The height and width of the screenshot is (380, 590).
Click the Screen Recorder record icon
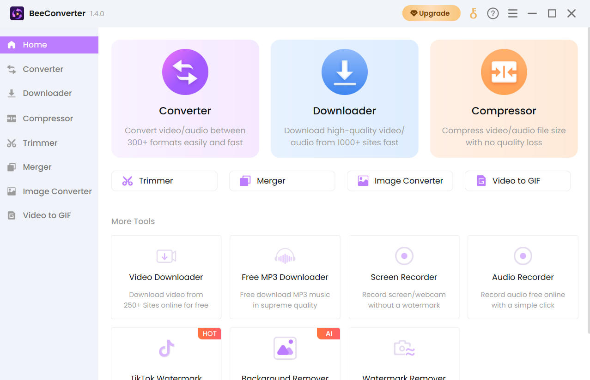[x=404, y=256]
